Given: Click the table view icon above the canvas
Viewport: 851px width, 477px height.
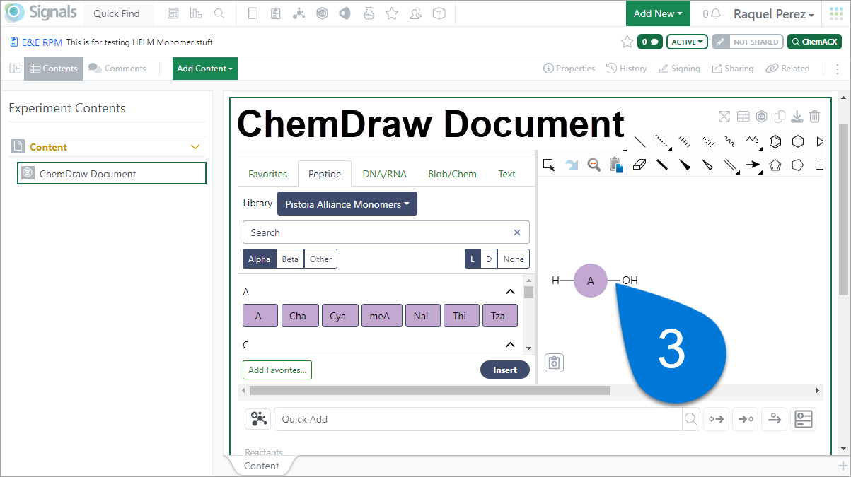Looking at the screenshot, I should click(743, 117).
